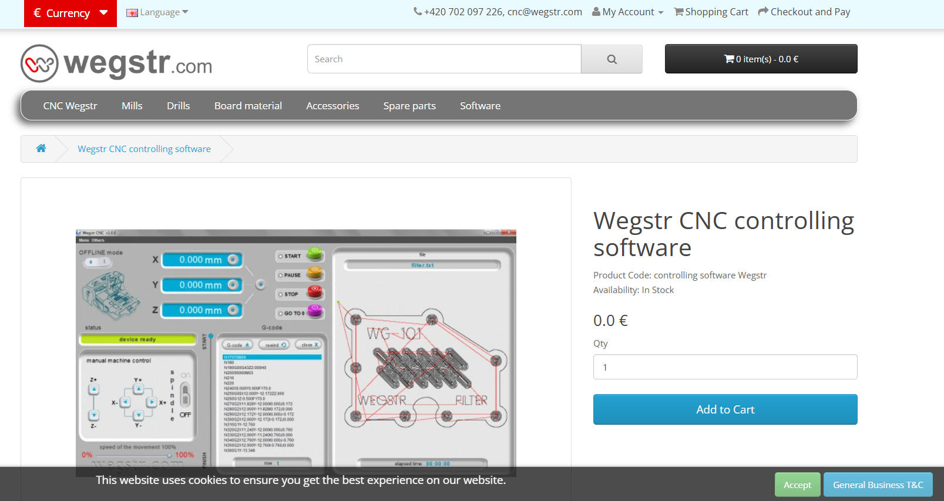Open the CNC Wegstr menu
This screenshot has width=944, height=501.
pyautogui.click(x=70, y=106)
